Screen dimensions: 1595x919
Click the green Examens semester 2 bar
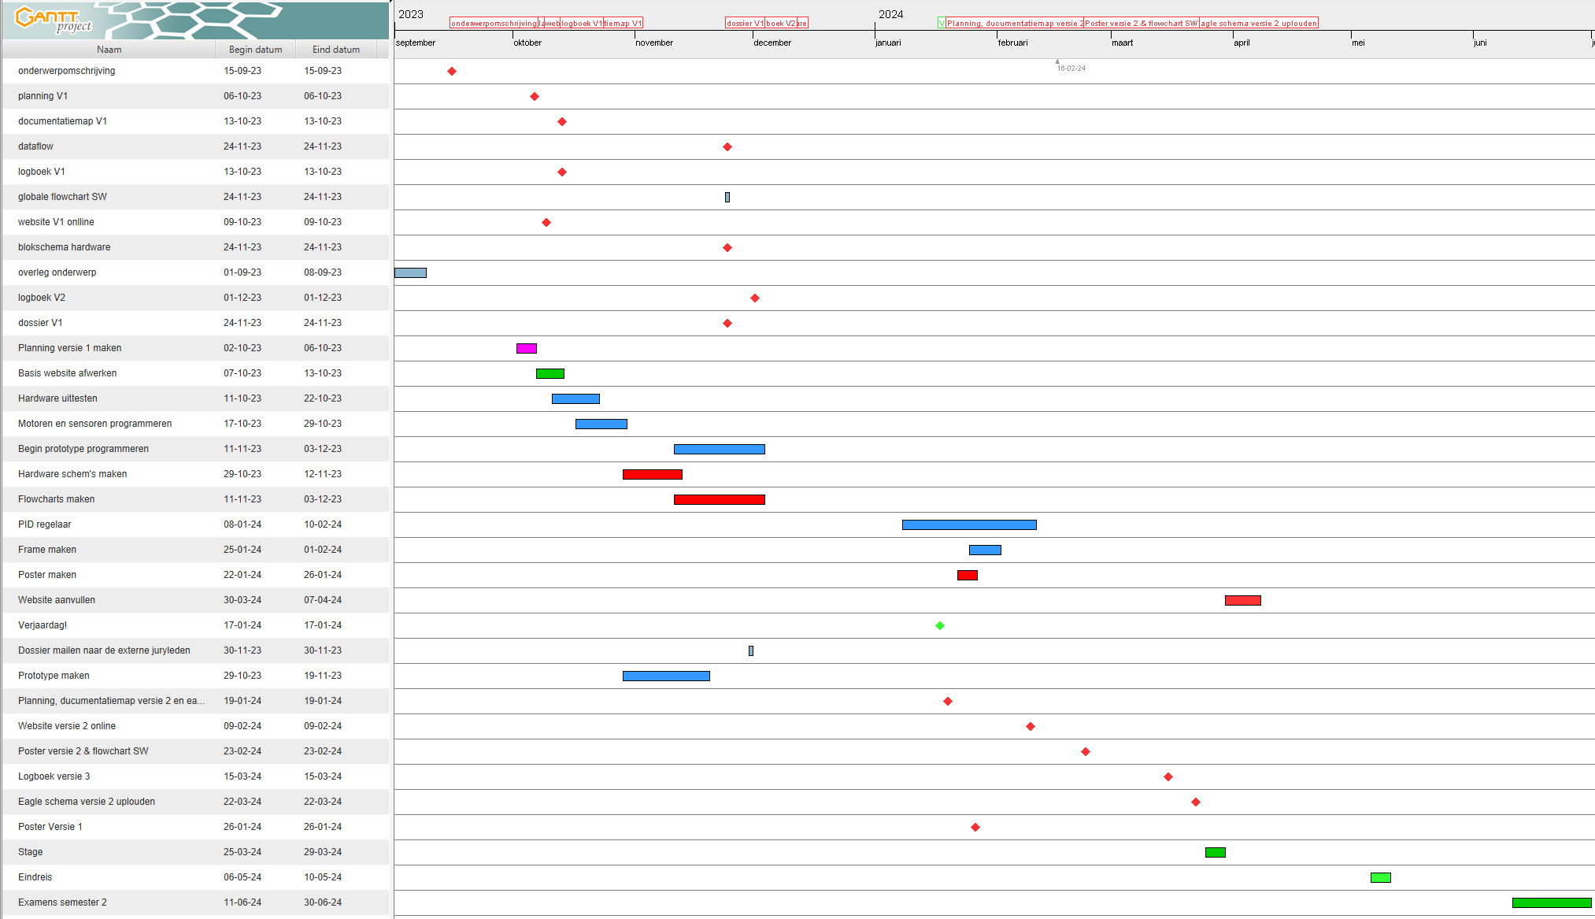pyautogui.click(x=1551, y=903)
